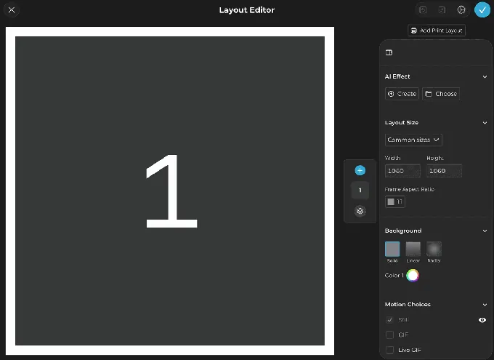Click the Create AI effect button
This screenshot has width=494, height=360.
(x=402, y=94)
